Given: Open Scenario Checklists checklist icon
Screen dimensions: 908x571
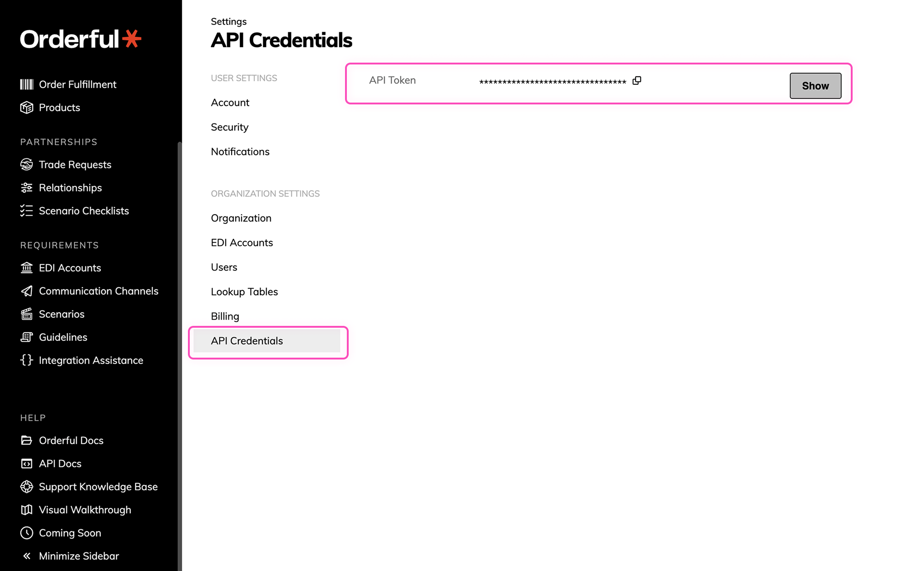Looking at the screenshot, I should (27, 211).
